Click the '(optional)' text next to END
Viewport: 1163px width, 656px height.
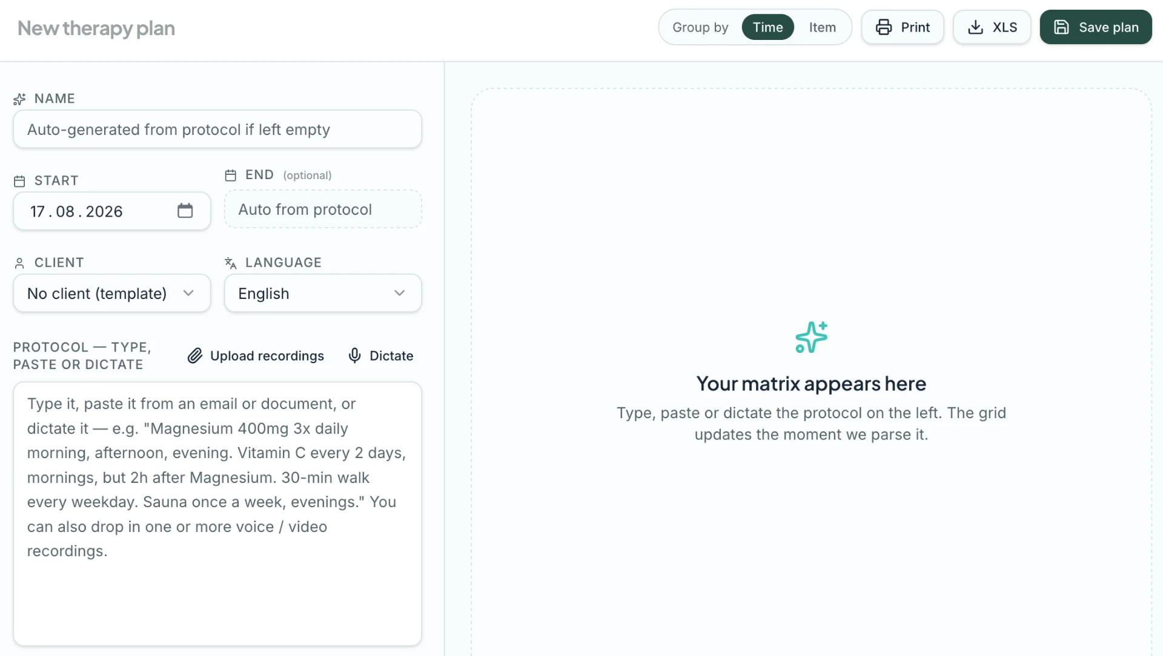tap(307, 175)
